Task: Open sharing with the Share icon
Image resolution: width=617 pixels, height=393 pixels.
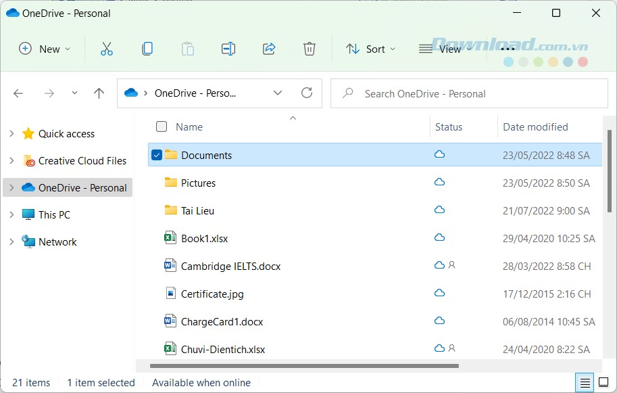Action: (x=269, y=48)
